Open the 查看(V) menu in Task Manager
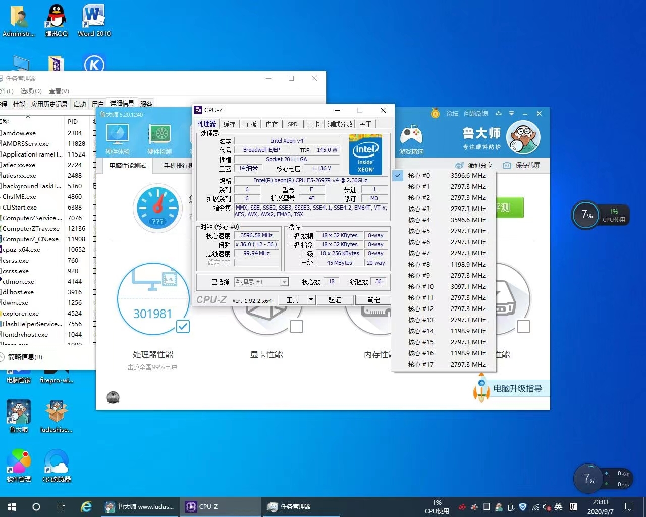646x517 pixels. pos(59,91)
